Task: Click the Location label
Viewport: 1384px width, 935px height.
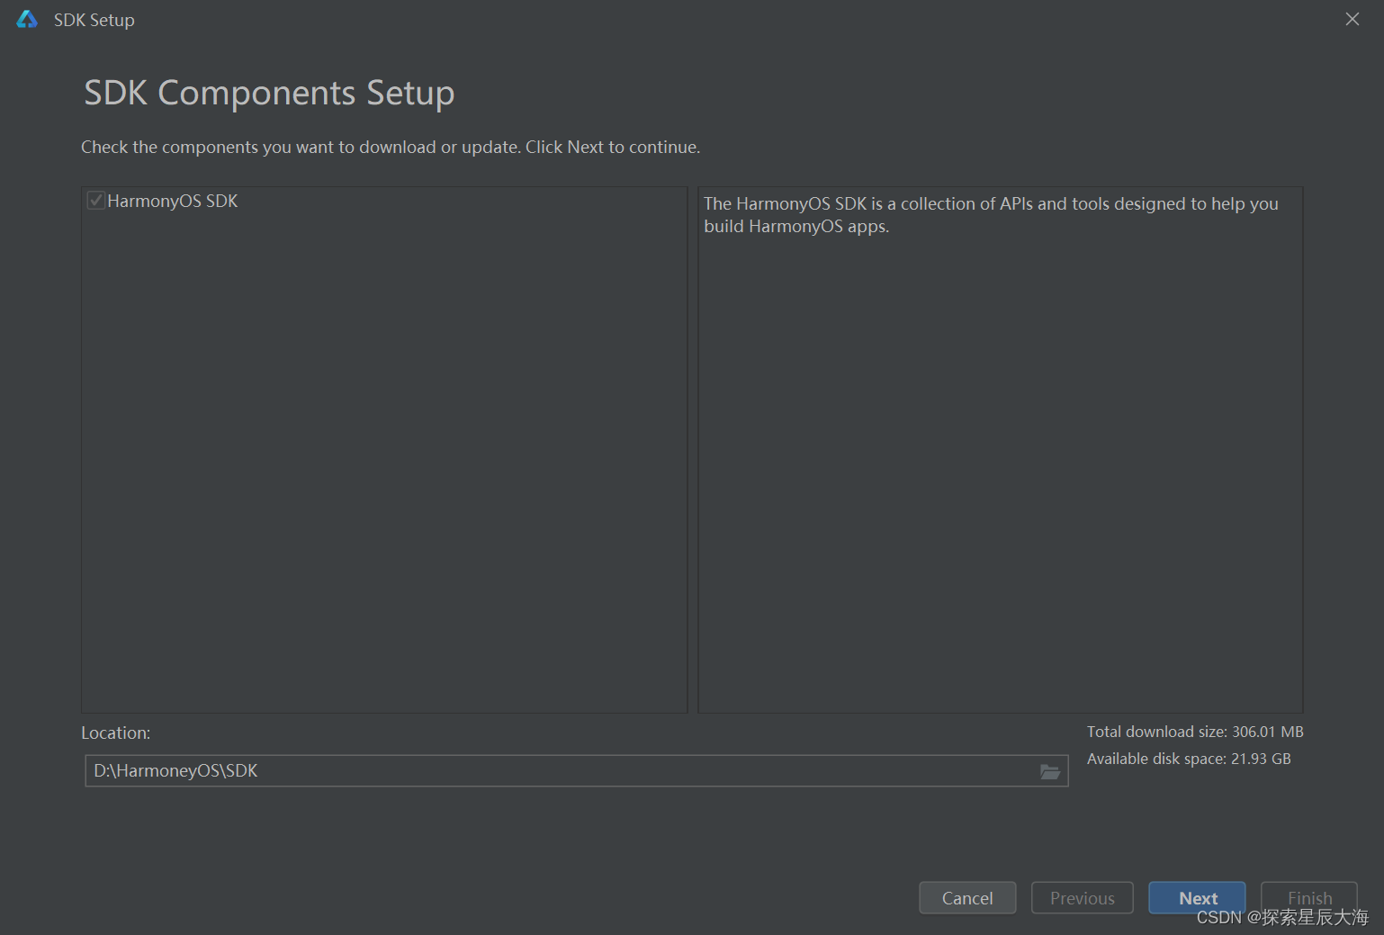Action: click(x=116, y=733)
